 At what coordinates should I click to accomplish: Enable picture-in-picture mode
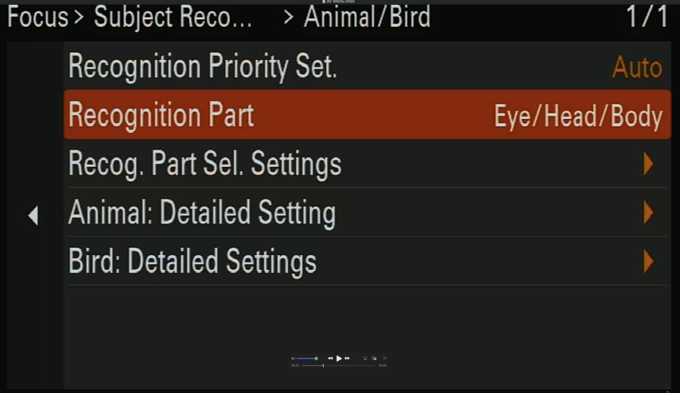pyautogui.click(x=374, y=359)
